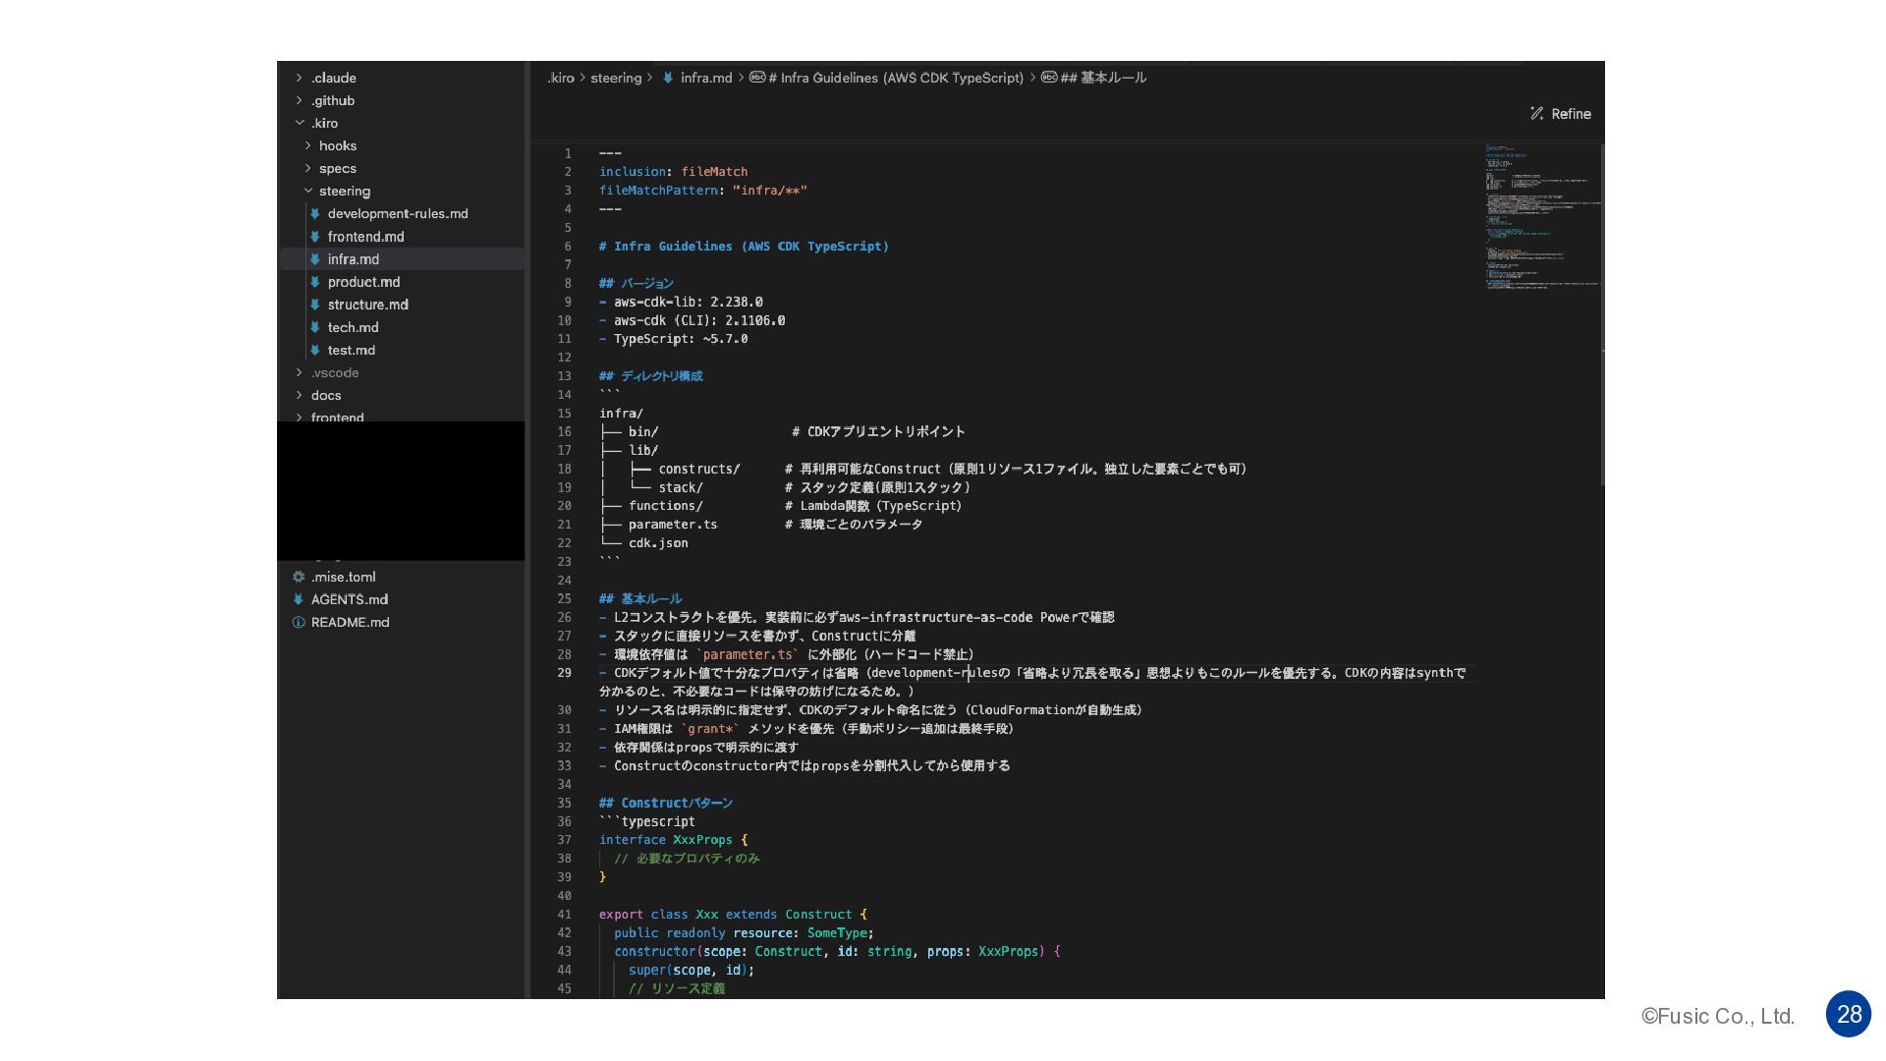Screen dimensions: 1886x1061
Task: Click the Refine button label
Action: (1571, 114)
